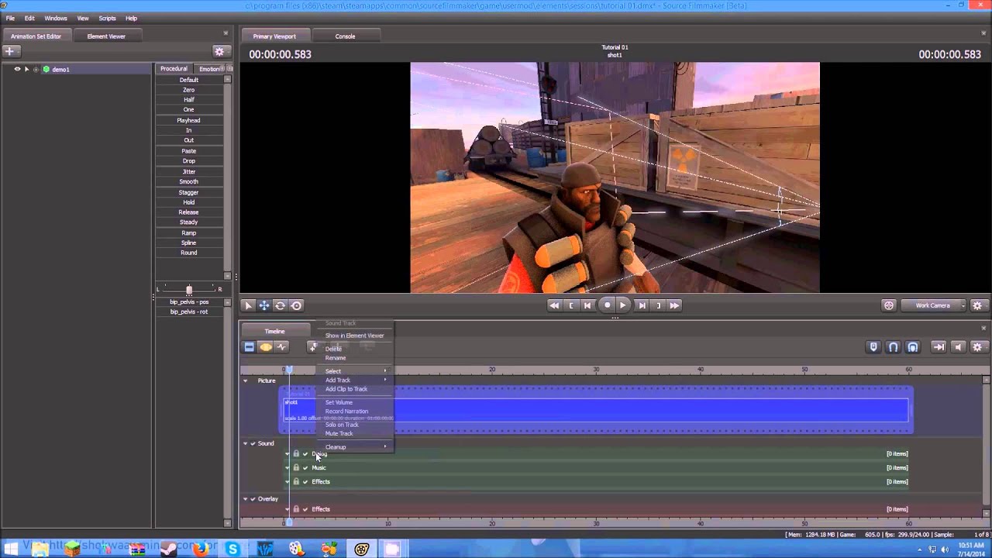Toggle the Sound track group checkmark

253,444
